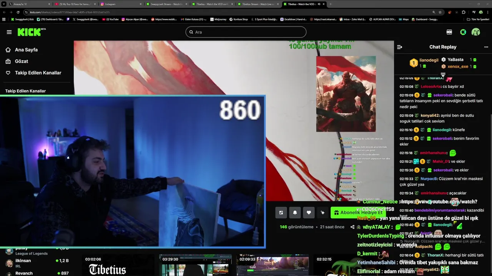492x276 pixels.
Task: Open Takip Edilen Kanallar in the sidebar
Action: pos(38,73)
